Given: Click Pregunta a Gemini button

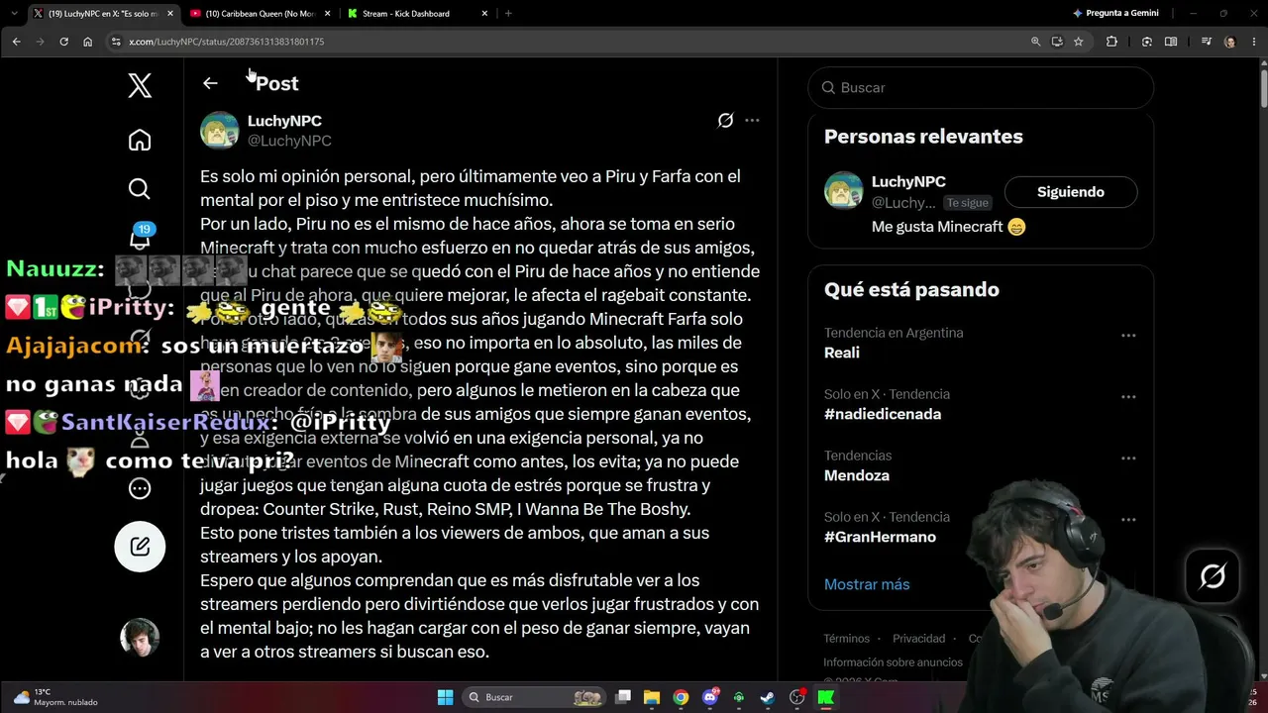Looking at the screenshot, I should coord(1113,14).
